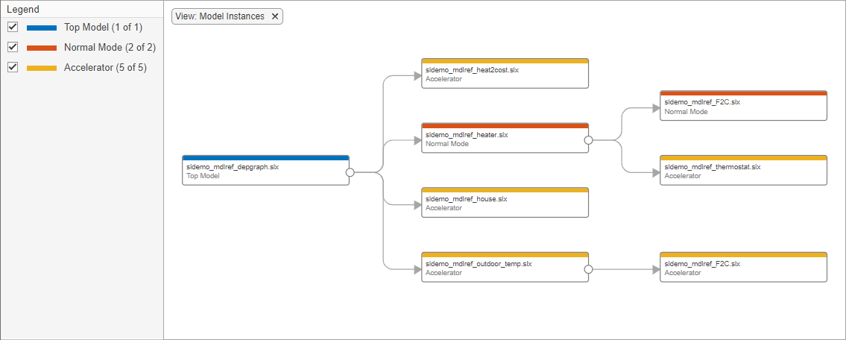Image resolution: width=846 pixels, height=340 pixels.
Task: Disable the Accelerator legend checkbox
Action: [13, 67]
